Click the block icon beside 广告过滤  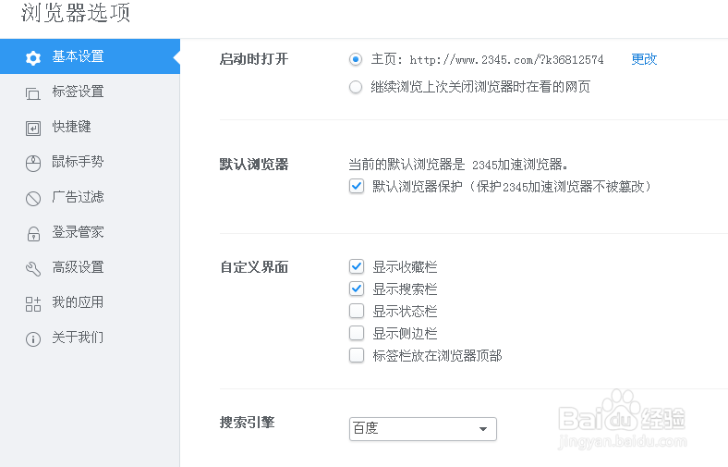(33, 199)
